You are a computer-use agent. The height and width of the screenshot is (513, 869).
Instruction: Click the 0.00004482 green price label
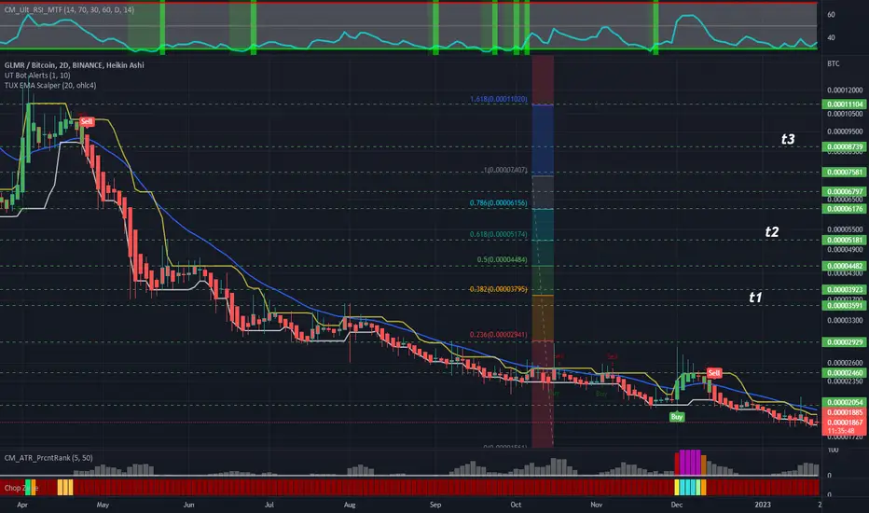coord(845,266)
